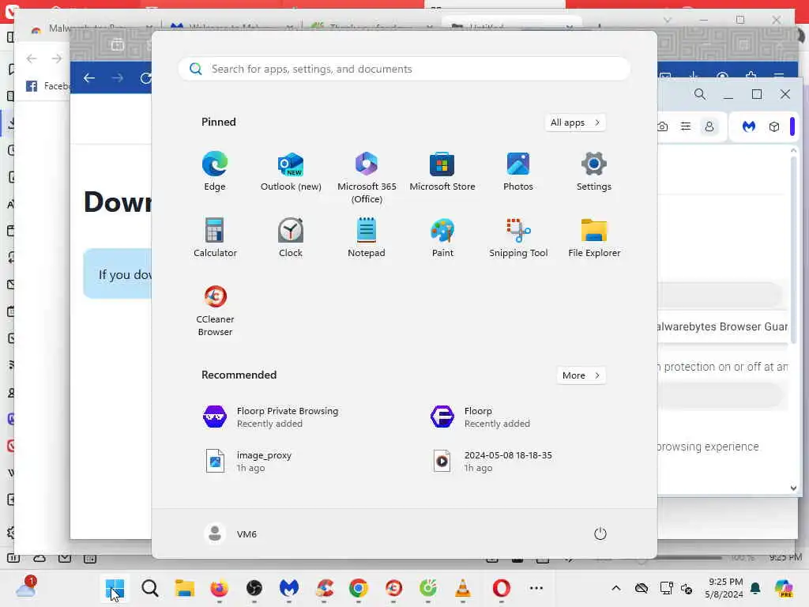Expand All apps list
This screenshot has height=607, width=809.
(575, 123)
